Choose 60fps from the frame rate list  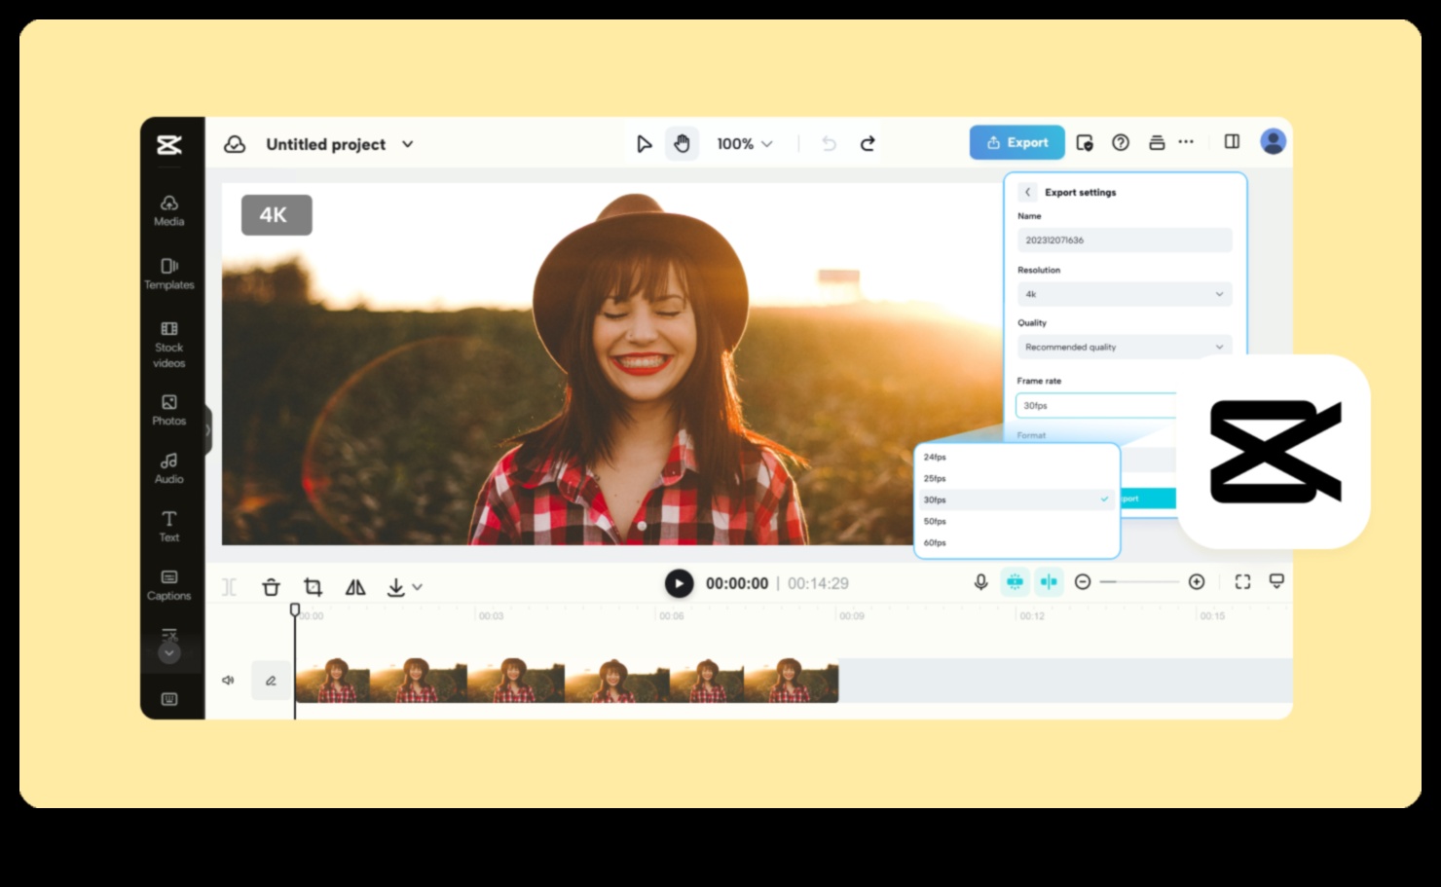[x=935, y=543]
